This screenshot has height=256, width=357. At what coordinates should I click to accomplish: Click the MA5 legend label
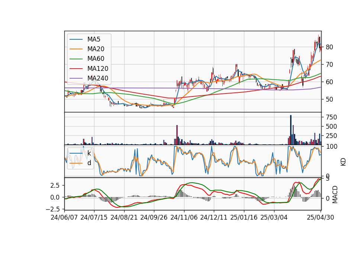(x=94, y=39)
